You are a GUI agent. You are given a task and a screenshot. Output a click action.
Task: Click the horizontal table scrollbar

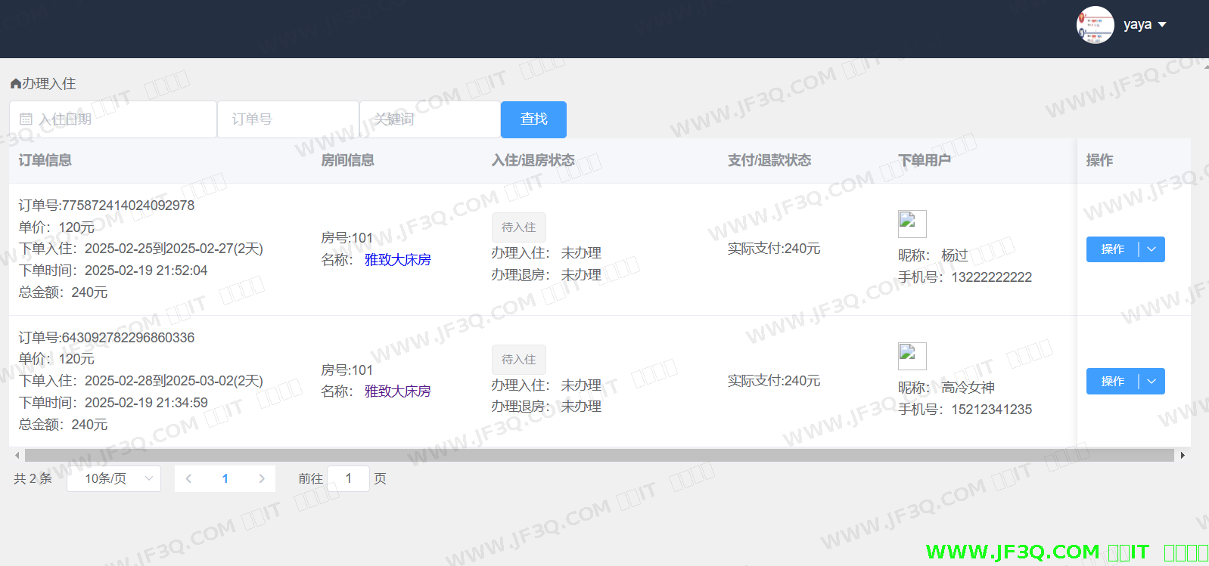coord(598,455)
